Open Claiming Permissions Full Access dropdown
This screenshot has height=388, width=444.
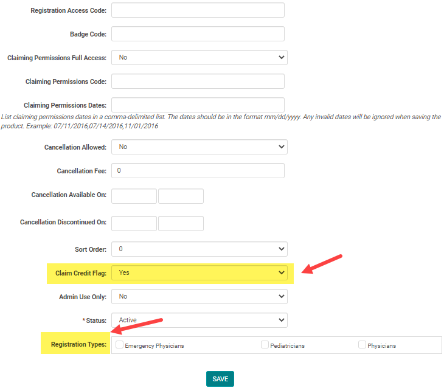click(199, 57)
